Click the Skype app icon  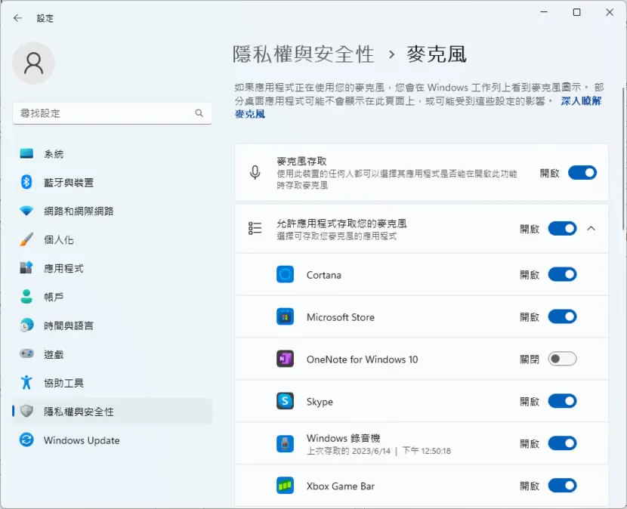285,401
